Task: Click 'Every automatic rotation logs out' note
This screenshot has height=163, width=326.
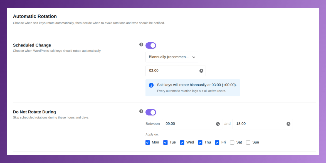Action: [x=191, y=91]
